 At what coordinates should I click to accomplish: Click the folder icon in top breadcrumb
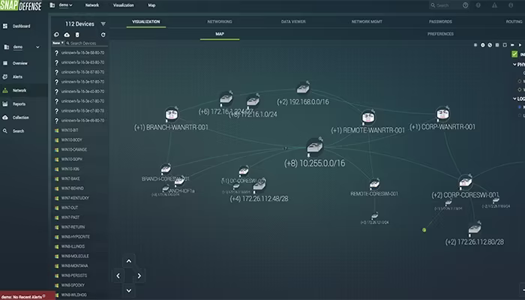52,5
